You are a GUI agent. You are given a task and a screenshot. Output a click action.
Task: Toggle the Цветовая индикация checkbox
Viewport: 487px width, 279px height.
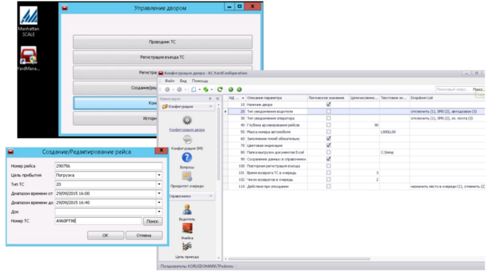coord(329,145)
